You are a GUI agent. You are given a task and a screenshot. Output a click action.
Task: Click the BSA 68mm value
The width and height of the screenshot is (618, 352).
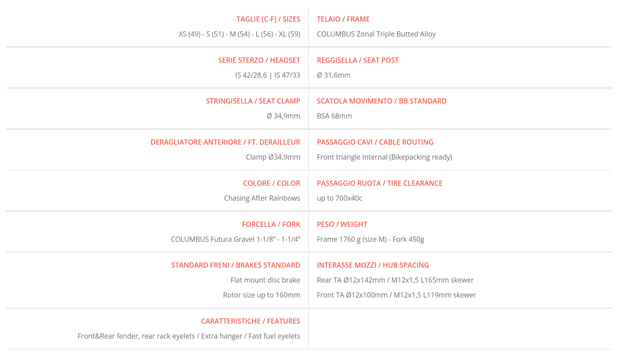tap(334, 116)
